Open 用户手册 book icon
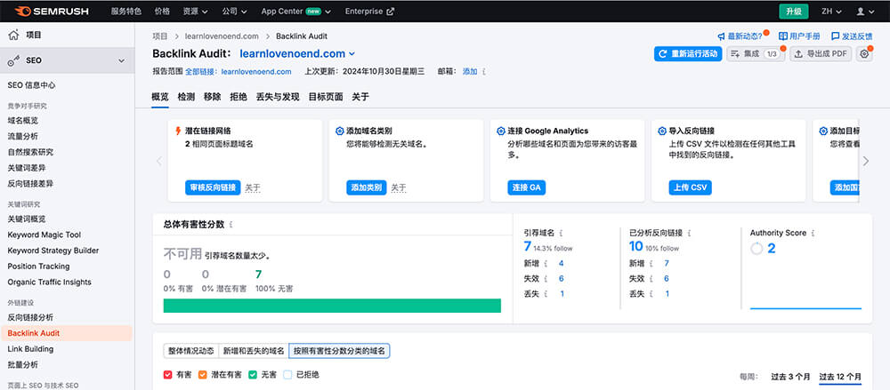890x390 pixels. tap(783, 36)
